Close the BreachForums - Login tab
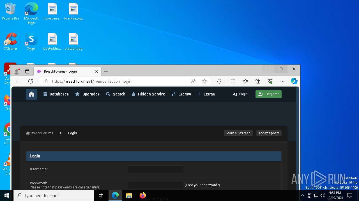Screen dimensions: 359x201 pos(96,71)
